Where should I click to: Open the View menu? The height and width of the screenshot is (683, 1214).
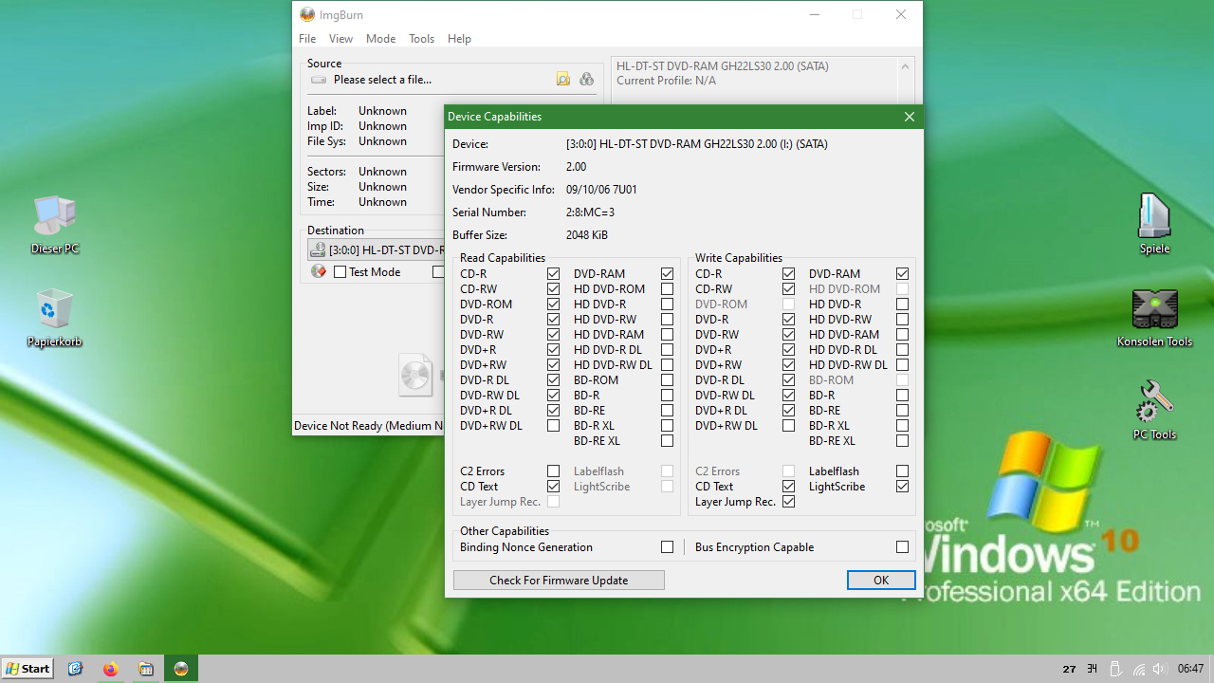coord(340,39)
